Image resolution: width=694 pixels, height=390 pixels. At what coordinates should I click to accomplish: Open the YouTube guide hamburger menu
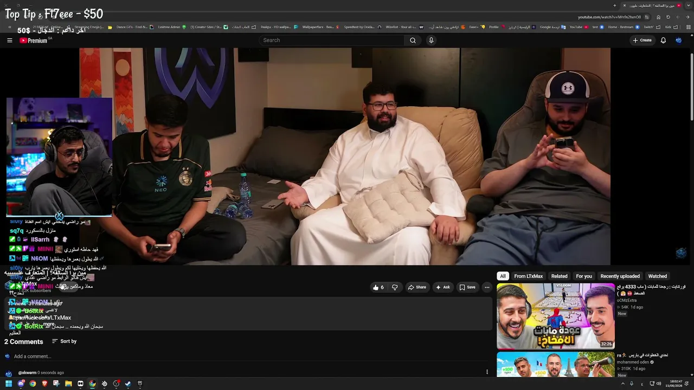tap(9, 40)
